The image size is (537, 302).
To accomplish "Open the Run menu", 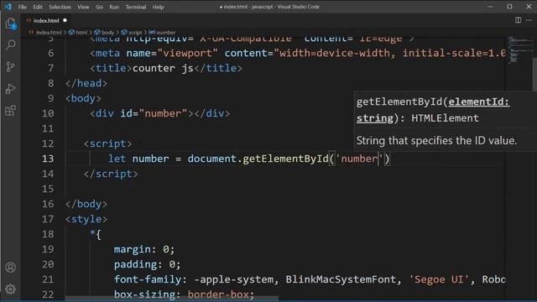I will pyautogui.click(x=114, y=7).
